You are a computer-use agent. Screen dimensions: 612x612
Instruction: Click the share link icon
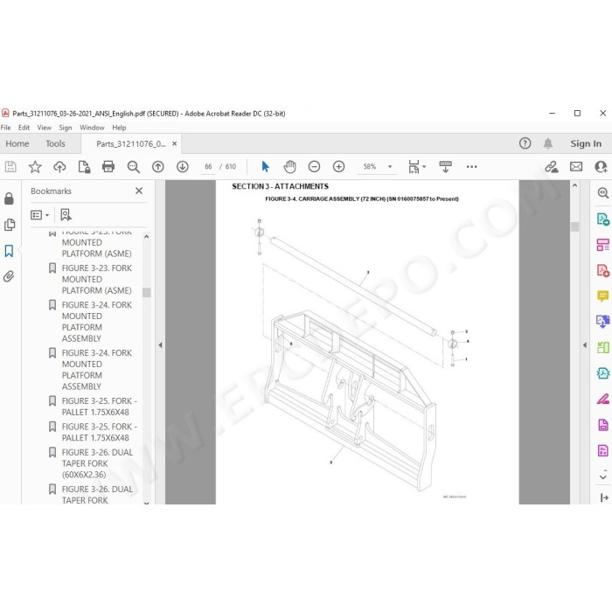552,167
